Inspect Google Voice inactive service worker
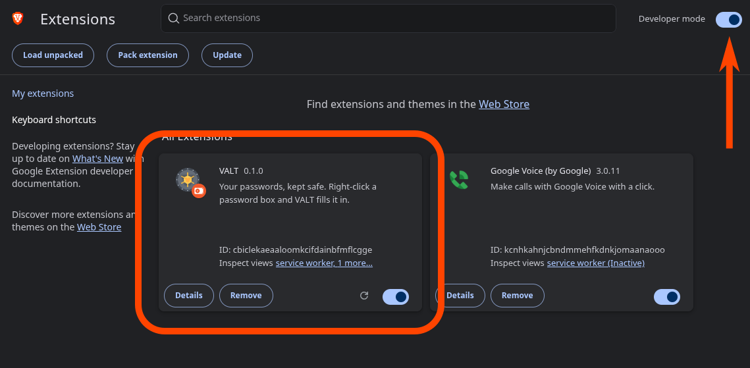Image resolution: width=750 pixels, height=368 pixels. coord(596,263)
